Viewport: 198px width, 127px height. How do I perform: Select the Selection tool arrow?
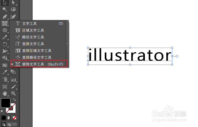(x=5, y=3)
